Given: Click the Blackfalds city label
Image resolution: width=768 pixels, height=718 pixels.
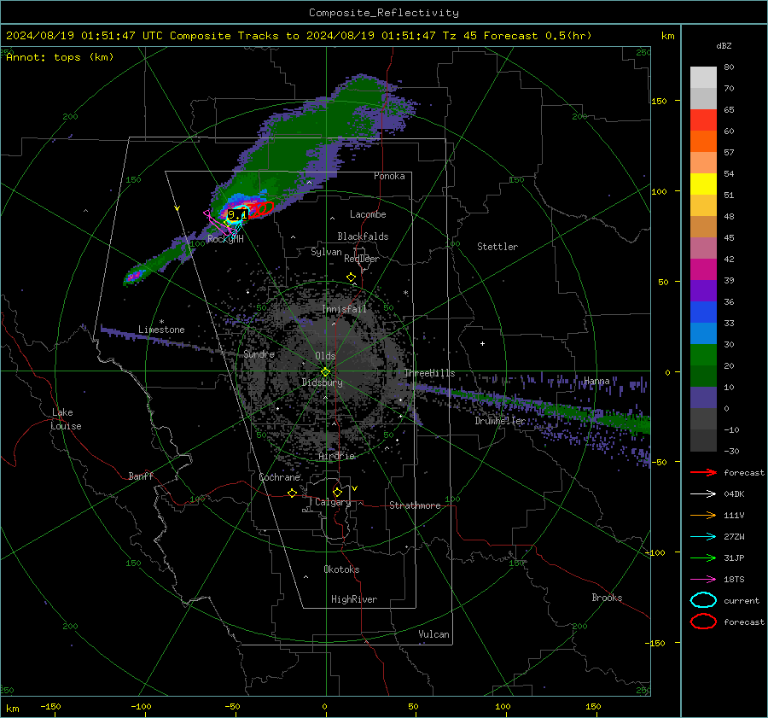Looking at the screenshot, I should [x=363, y=236].
